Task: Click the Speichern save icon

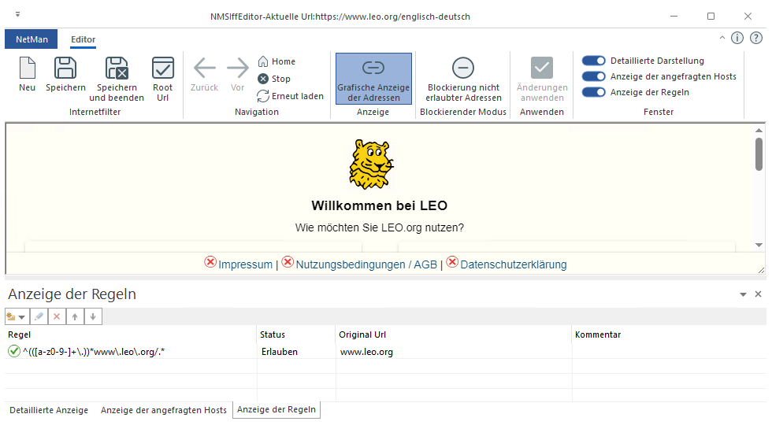Action: pyautogui.click(x=65, y=68)
